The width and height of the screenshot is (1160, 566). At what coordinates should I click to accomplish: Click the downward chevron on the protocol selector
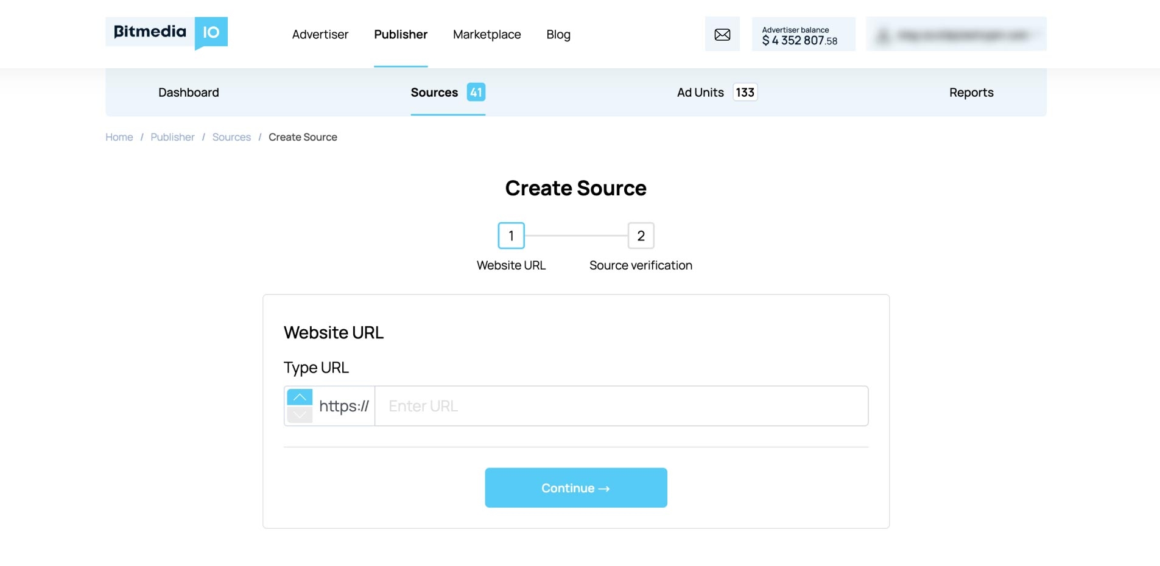300,415
